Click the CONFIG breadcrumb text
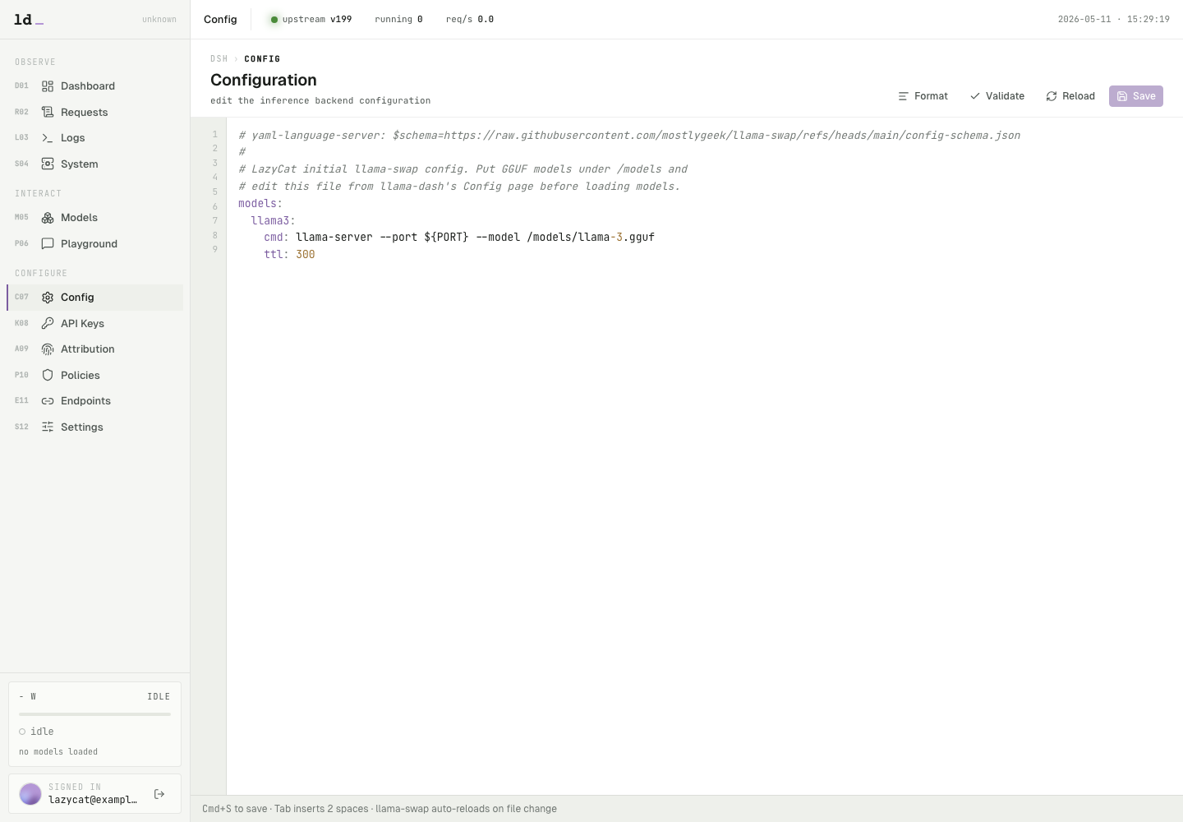The width and height of the screenshot is (1183, 822). [x=262, y=59]
